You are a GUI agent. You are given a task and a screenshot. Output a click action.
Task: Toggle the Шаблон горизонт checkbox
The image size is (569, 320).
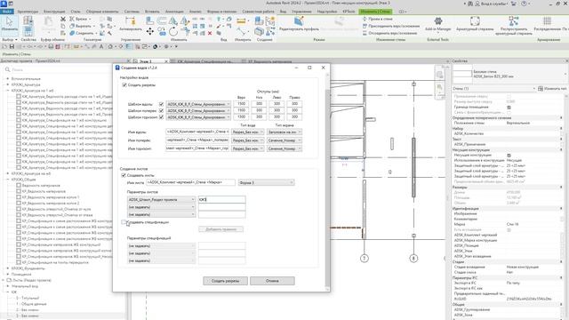tap(161, 117)
